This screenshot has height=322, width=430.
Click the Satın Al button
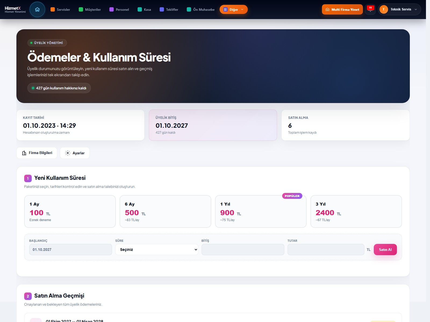385,250
